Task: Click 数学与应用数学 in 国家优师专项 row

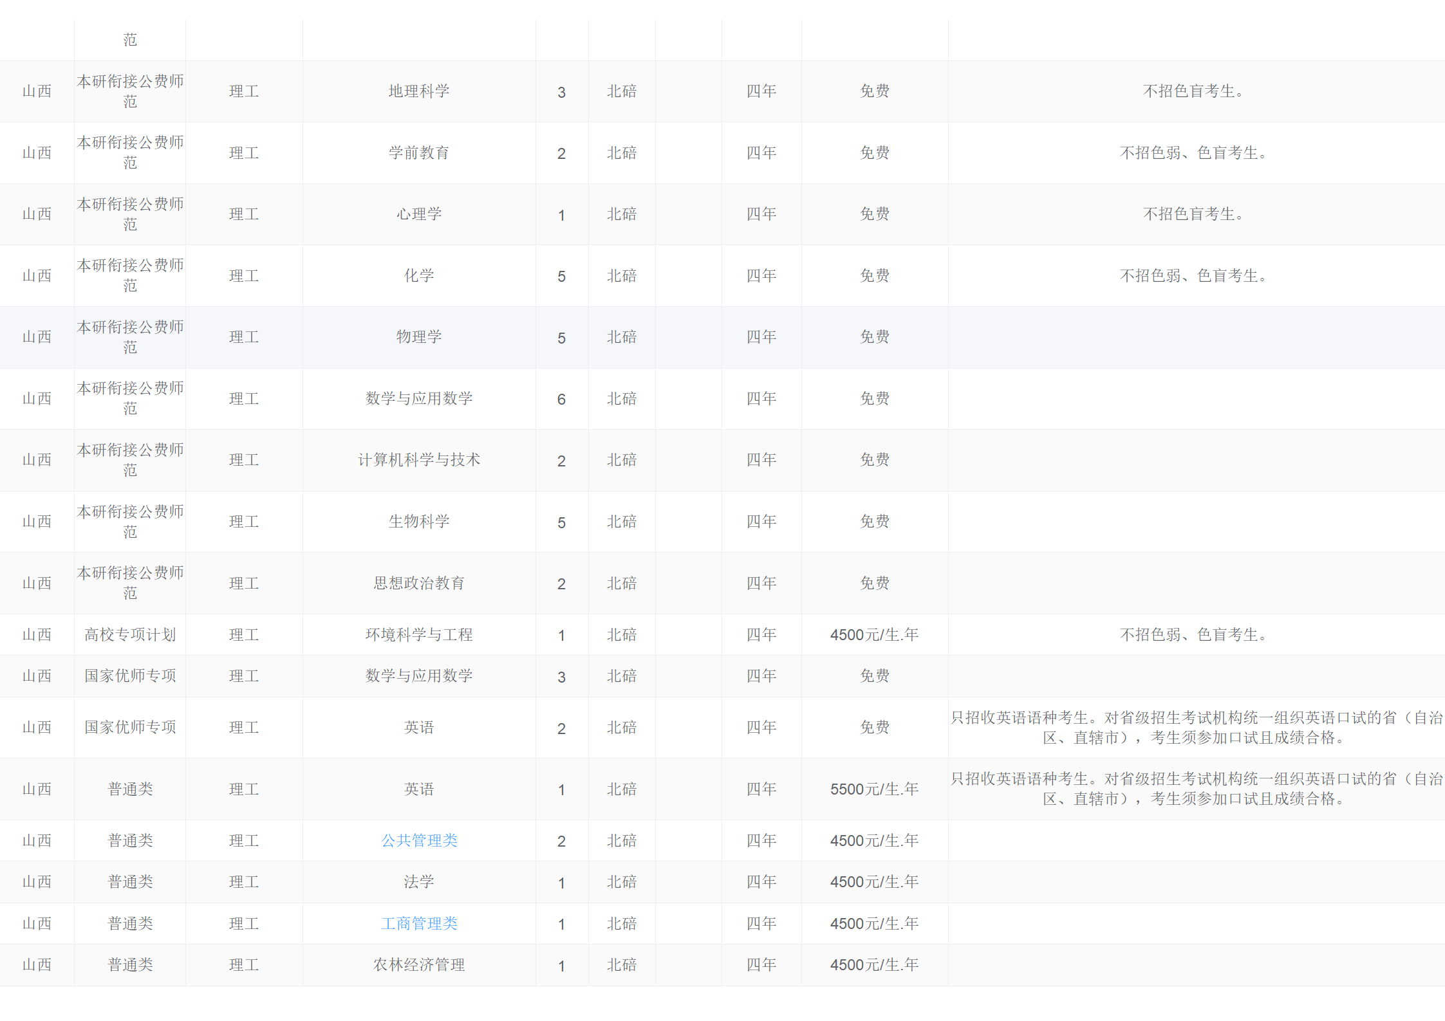Action: 419,676
